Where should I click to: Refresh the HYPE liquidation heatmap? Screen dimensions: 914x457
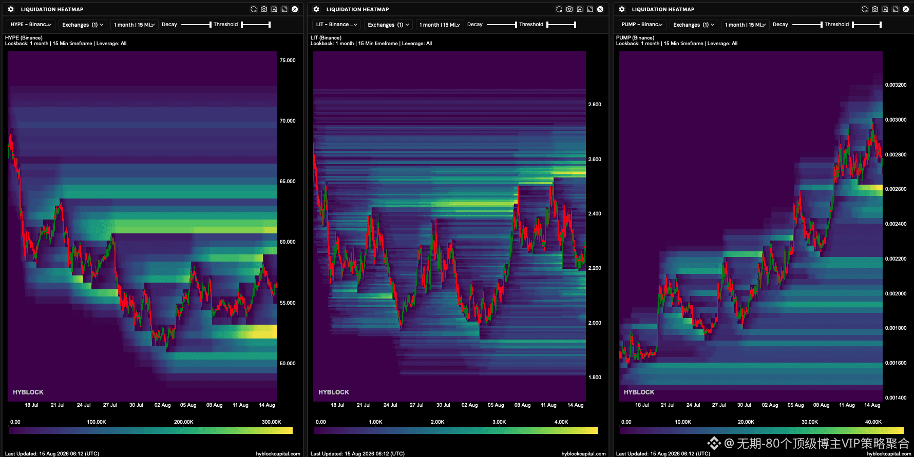coord(254,9)
